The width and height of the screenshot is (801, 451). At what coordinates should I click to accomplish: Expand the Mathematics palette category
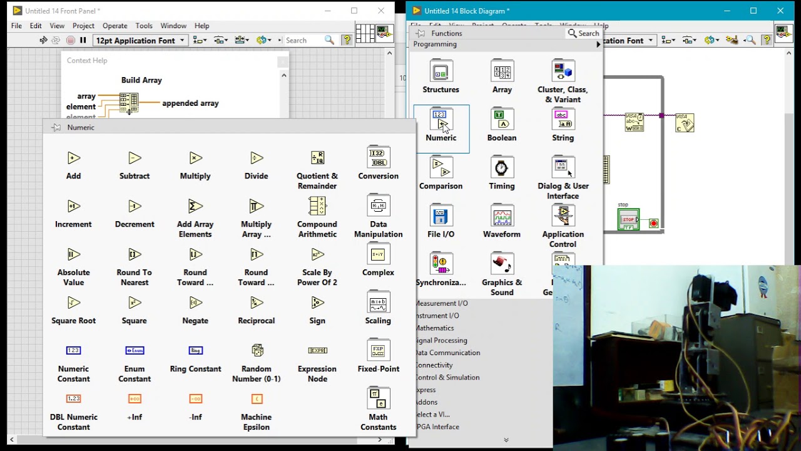click(434, 328)
